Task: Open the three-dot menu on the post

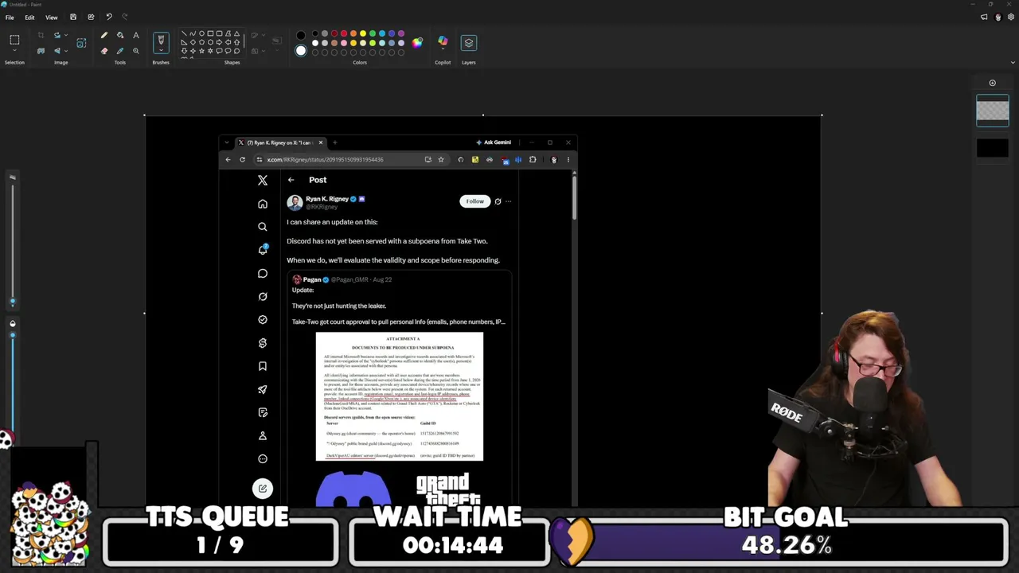Action: pyautogui.click(x=509, y=201)
